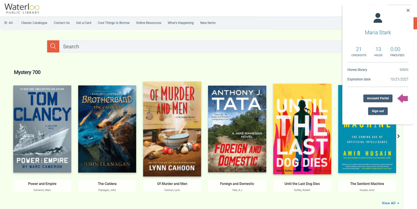The height and width of the screenshot is (209, 417).
Task: Select Get a Card
Action: [83, 23]
